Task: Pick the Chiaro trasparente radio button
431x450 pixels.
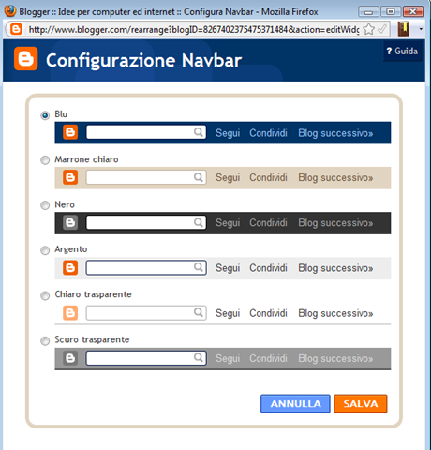Action: pos(45,295)
